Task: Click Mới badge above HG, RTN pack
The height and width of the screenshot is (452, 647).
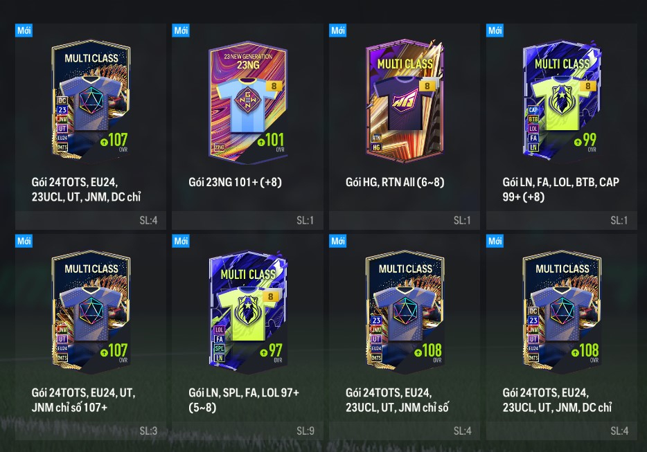Action: pyautogui.click(x=337, y=30)
